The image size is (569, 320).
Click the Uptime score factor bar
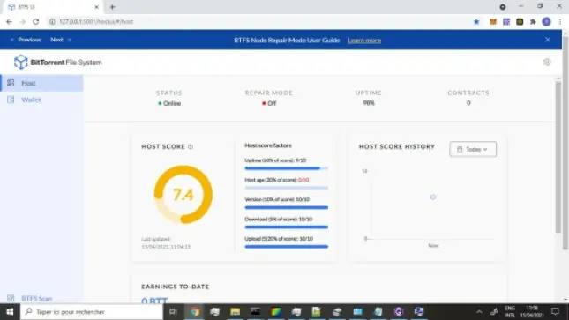[287, 168]
